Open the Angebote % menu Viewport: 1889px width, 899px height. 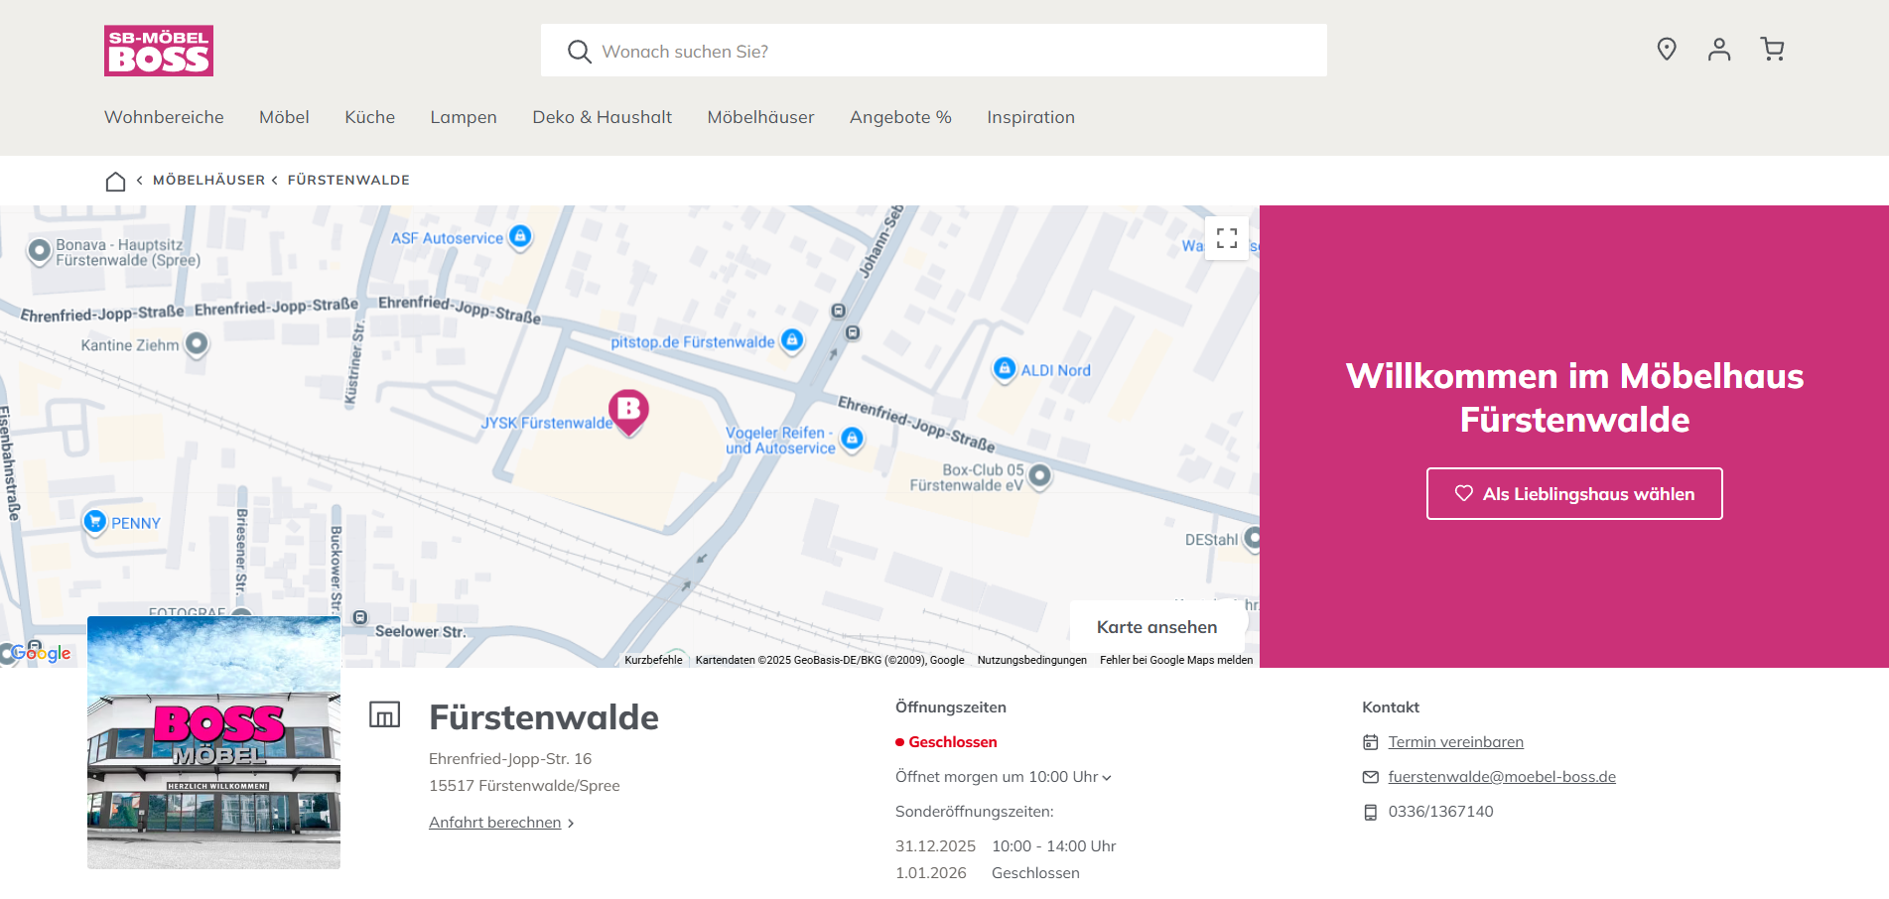[x=900, y=117]
